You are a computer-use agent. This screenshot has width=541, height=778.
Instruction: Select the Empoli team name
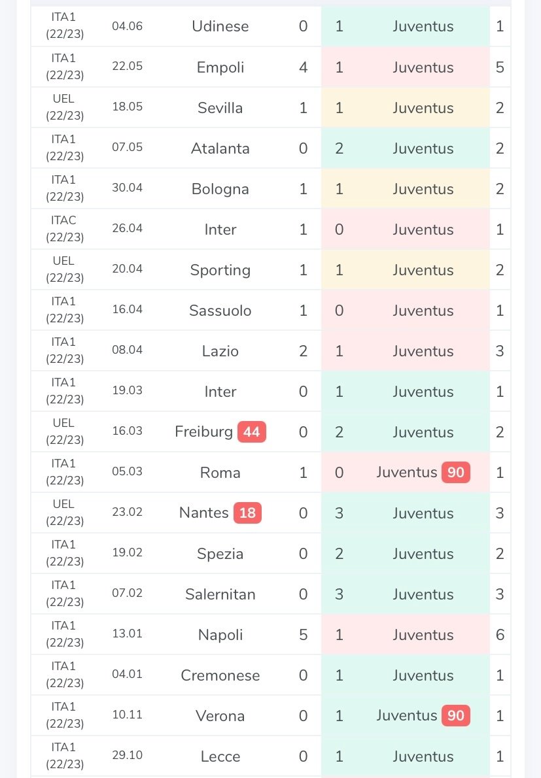[220, 67]
